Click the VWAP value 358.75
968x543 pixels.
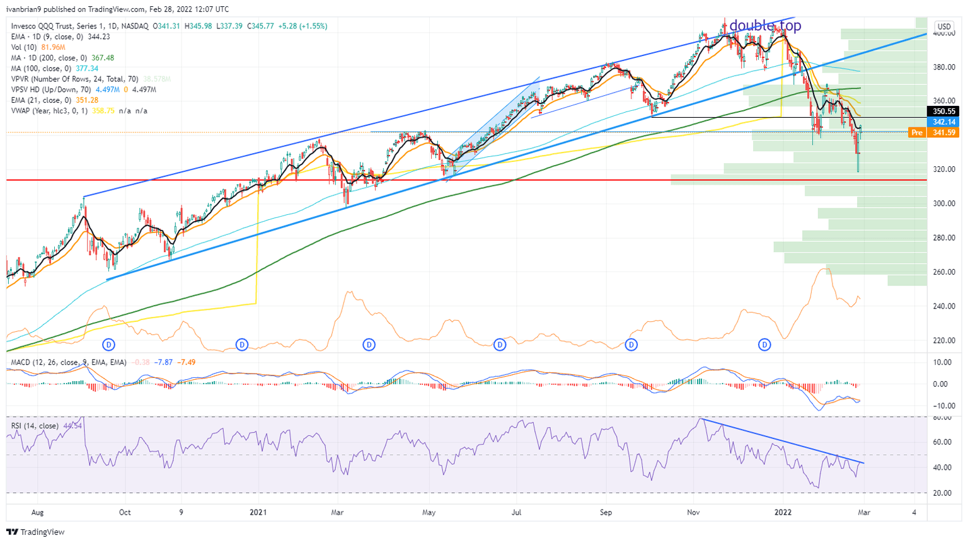104,111
